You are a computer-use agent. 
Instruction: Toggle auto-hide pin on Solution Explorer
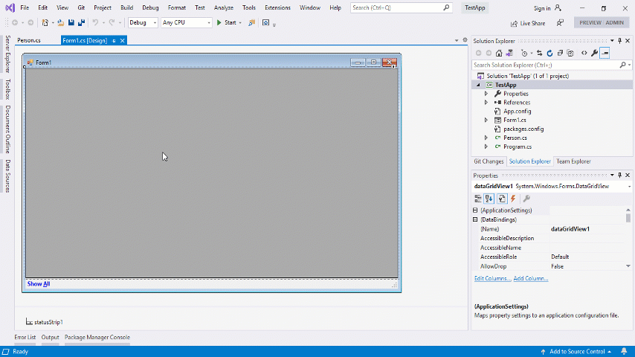[619, 41]
